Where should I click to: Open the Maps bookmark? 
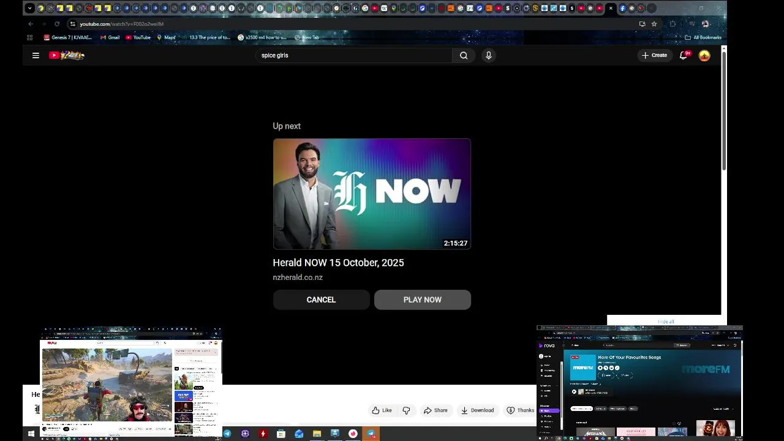tap(166, 37)
